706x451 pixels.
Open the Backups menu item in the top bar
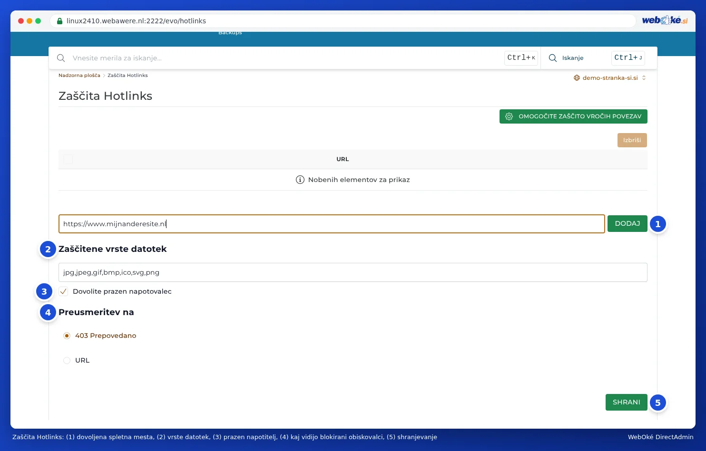coord(230,33)
